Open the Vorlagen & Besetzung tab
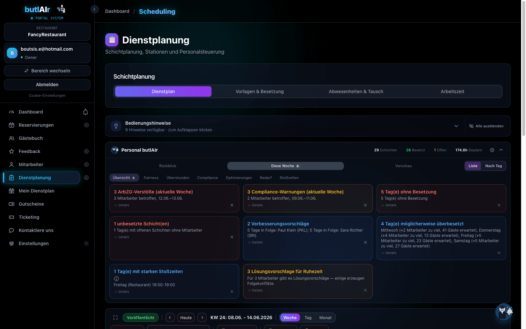 tap(260, 91)
